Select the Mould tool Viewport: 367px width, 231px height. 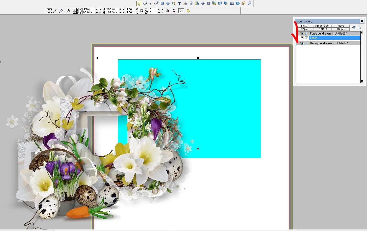[x=220, y=4]
